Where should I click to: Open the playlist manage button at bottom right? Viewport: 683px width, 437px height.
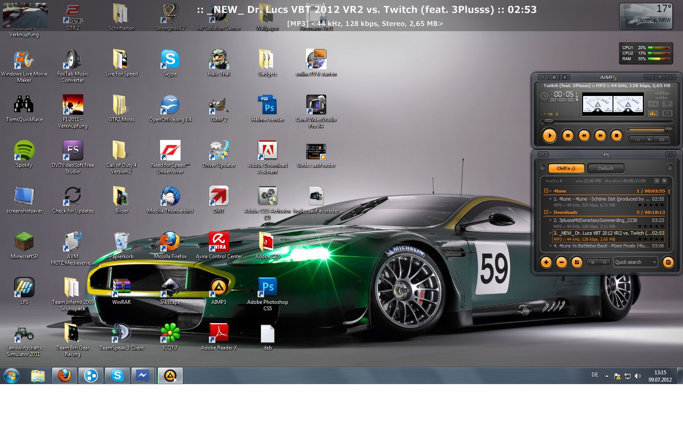(x=668, y=262)
